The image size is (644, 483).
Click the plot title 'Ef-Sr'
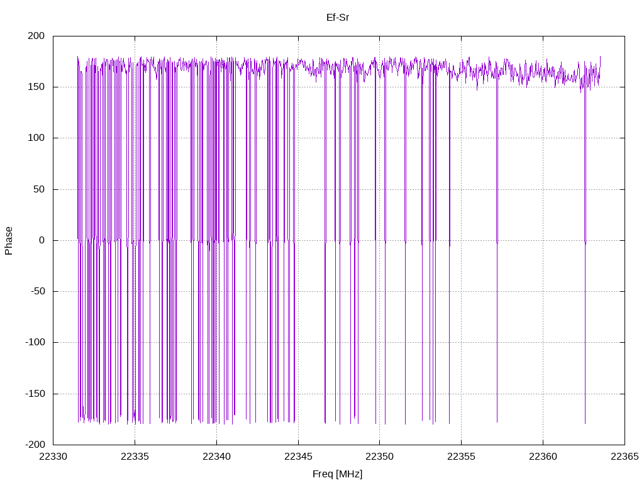click(x=338, y=17)
